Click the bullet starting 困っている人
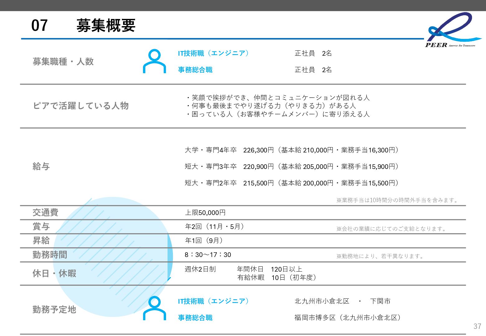This screenshot has height=336, width=486. pyautogui.click(x=278, y=114)
